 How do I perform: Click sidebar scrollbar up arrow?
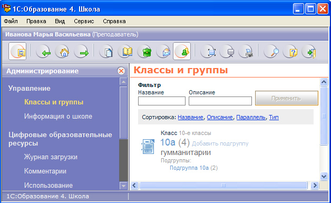[123, 82]
